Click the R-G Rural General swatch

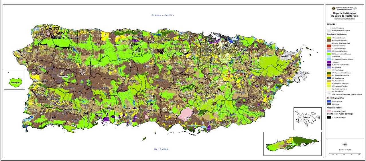pyautogui.click(x=329, y=81)
